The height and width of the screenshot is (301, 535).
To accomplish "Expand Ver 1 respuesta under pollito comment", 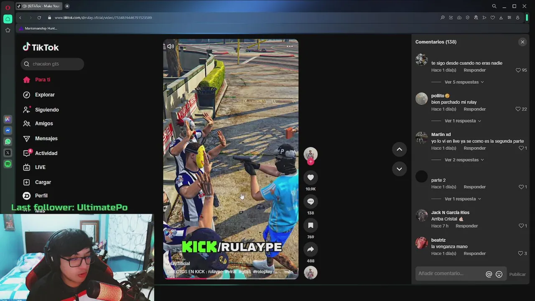I will (463, 121).
